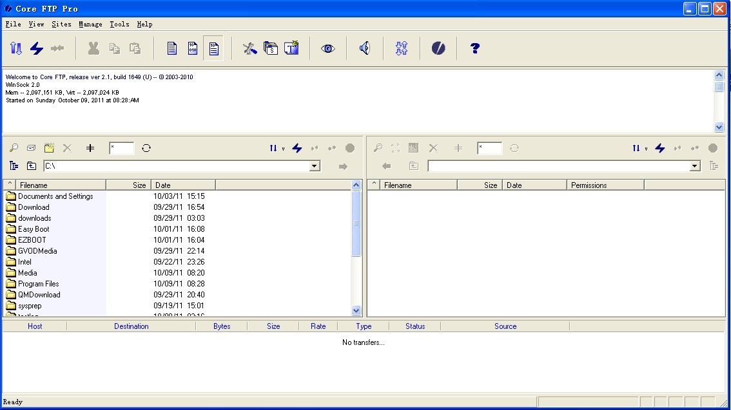
Task: Select binary transfer mode icon
Action: point(193,48)
